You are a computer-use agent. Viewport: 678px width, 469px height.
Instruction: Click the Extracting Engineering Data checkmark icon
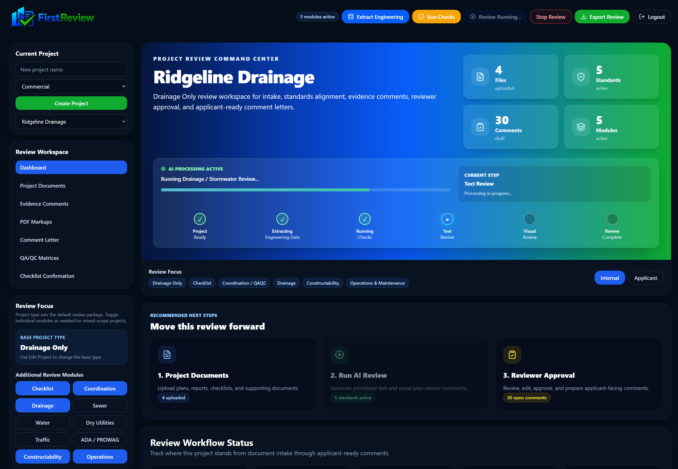(x=282, y=219)
